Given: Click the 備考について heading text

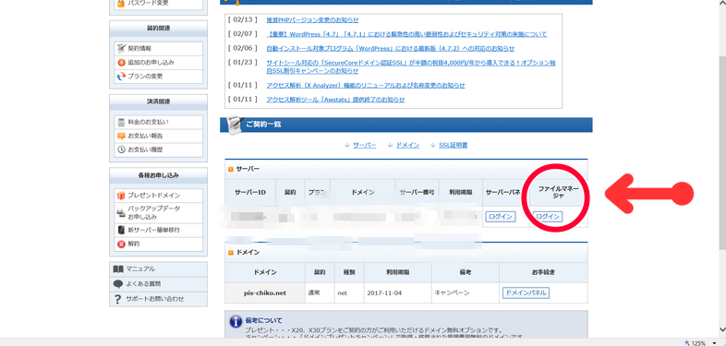Looking at the screenshot, I should pyautogui.click(x=263, y=320).
